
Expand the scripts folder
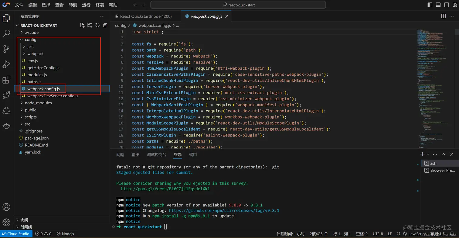tap(22, 117)
